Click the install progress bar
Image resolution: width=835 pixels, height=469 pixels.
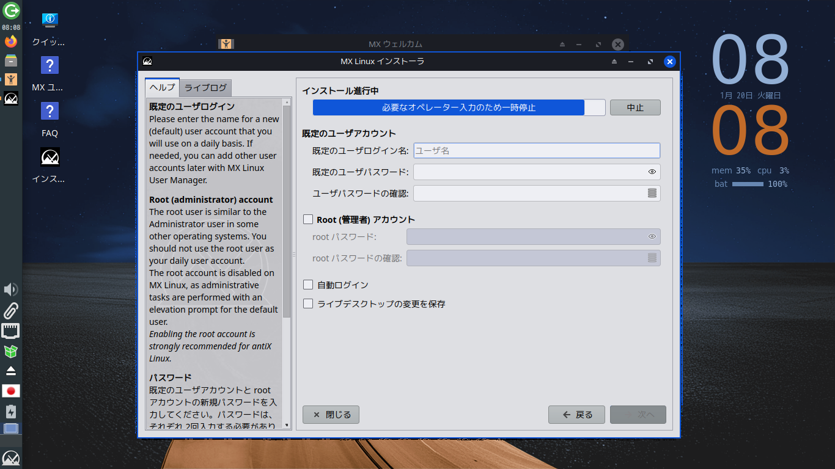(x=459, y=107)
